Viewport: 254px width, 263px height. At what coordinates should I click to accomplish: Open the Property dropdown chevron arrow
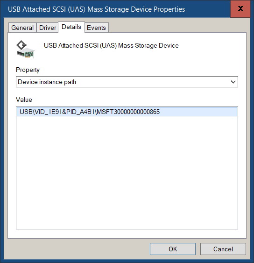tap(233, 82)
